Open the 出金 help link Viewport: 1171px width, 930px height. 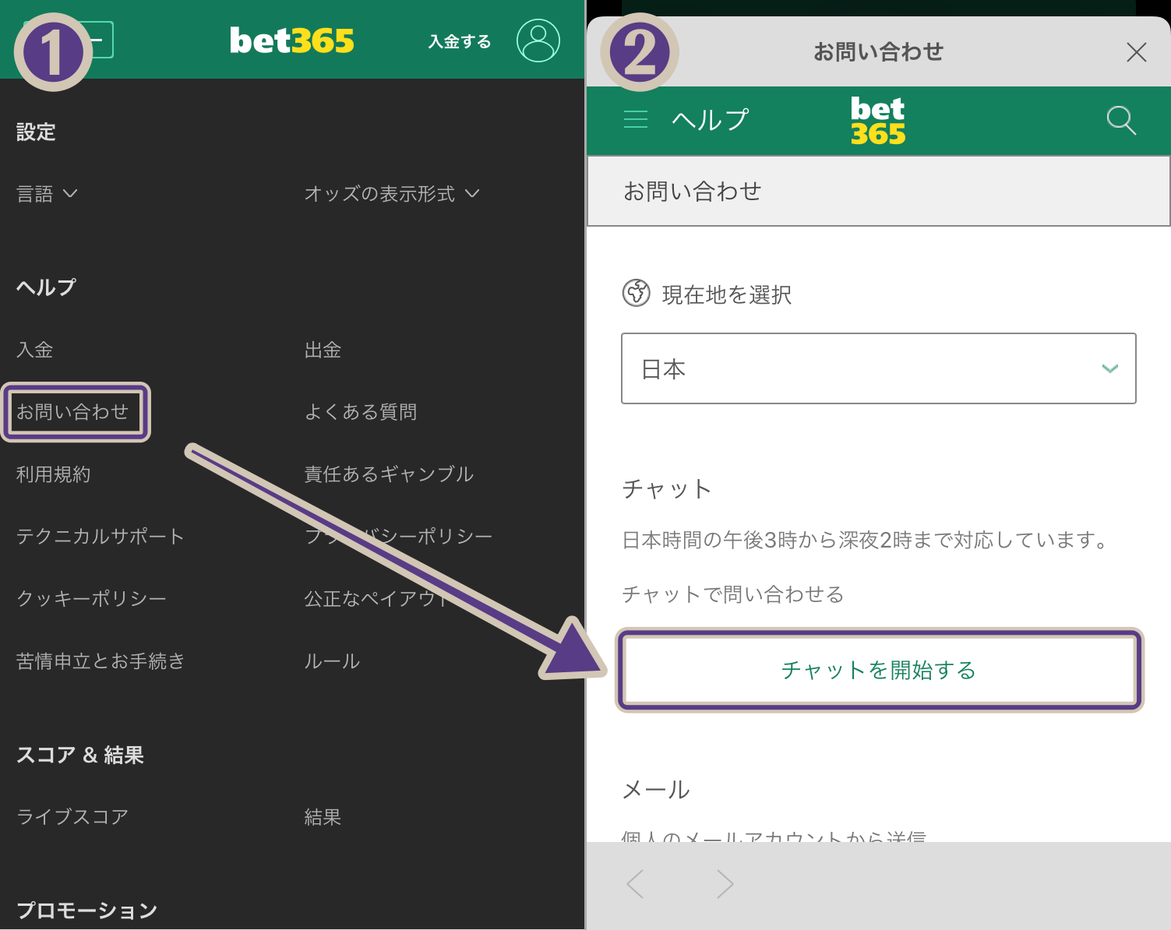tap(323, 350)
